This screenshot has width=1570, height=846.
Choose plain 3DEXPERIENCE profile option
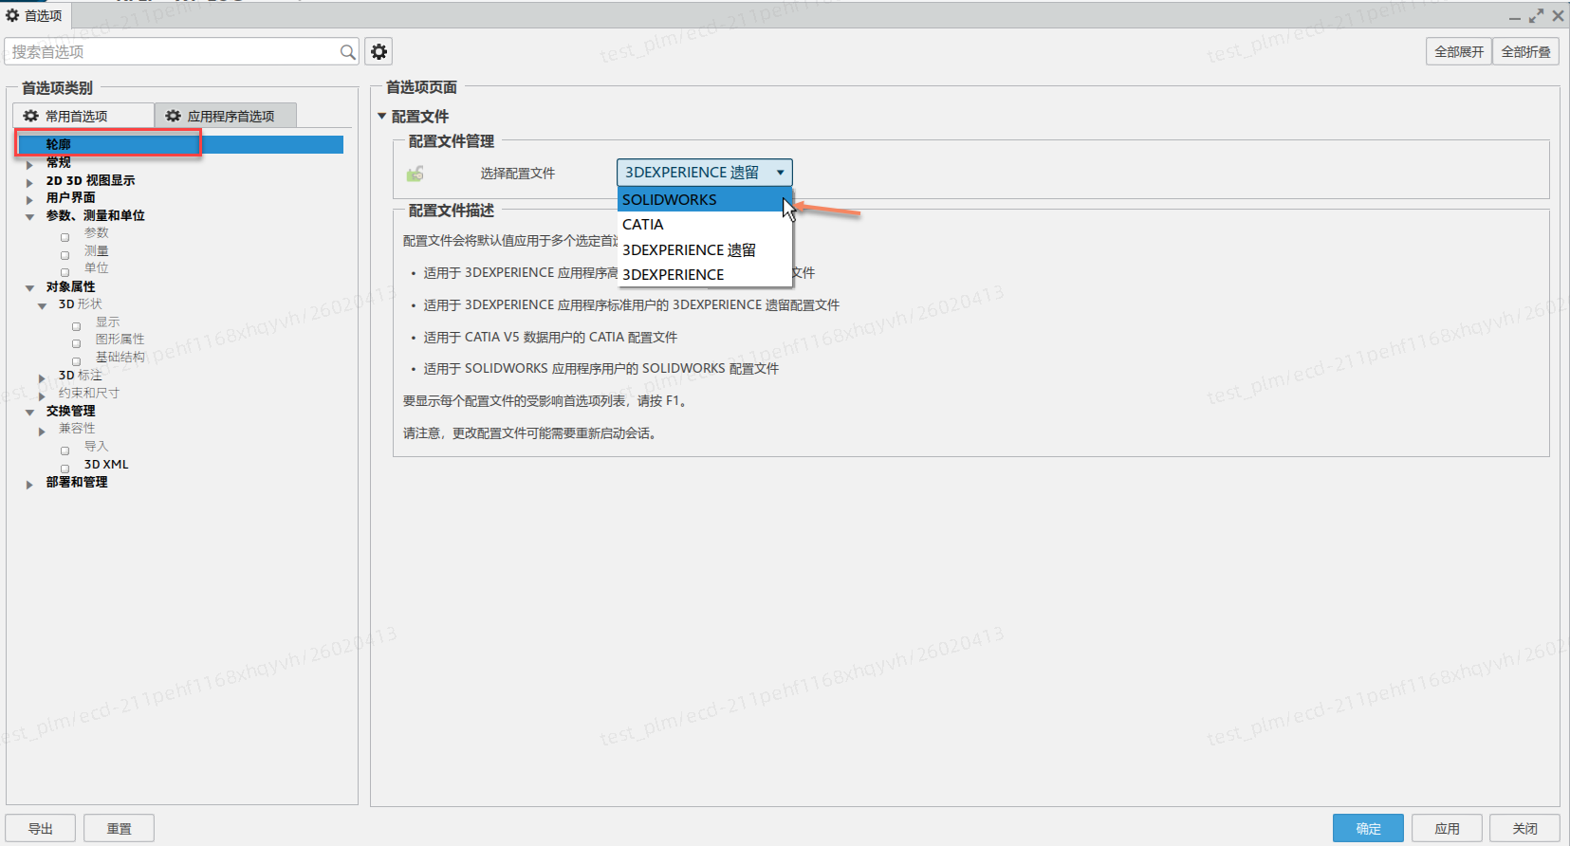(705, 275)
